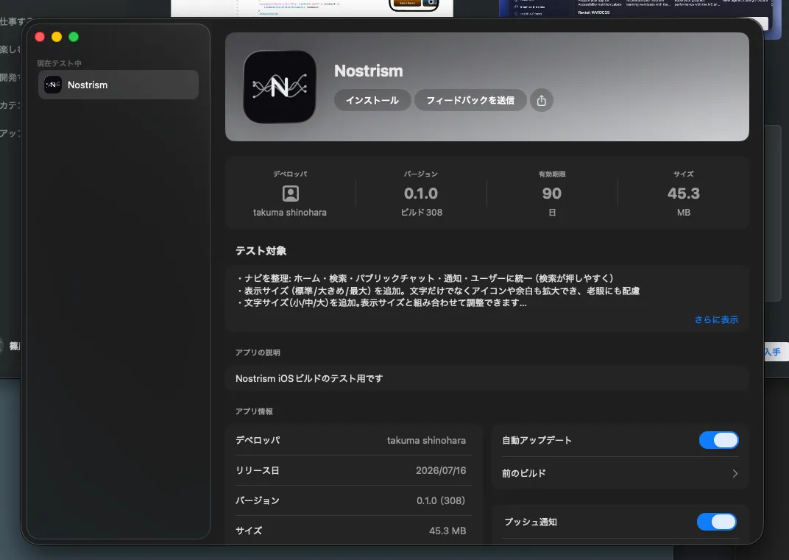Click the large Nostrism app icon
789x560 pixels.
coord(280,87)
